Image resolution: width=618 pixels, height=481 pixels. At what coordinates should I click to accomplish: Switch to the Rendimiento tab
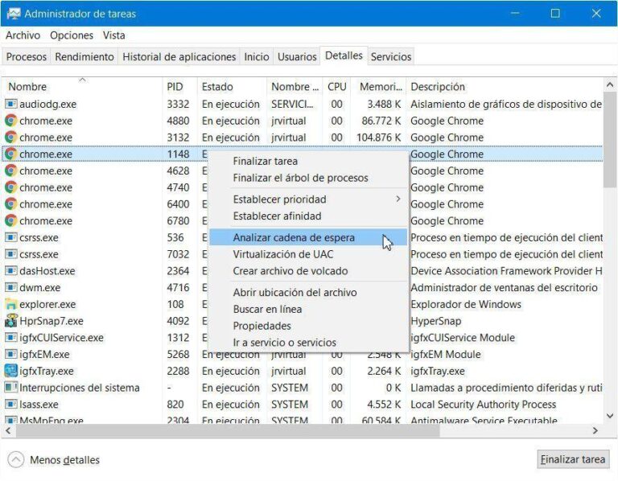click(x=84, y=57)
